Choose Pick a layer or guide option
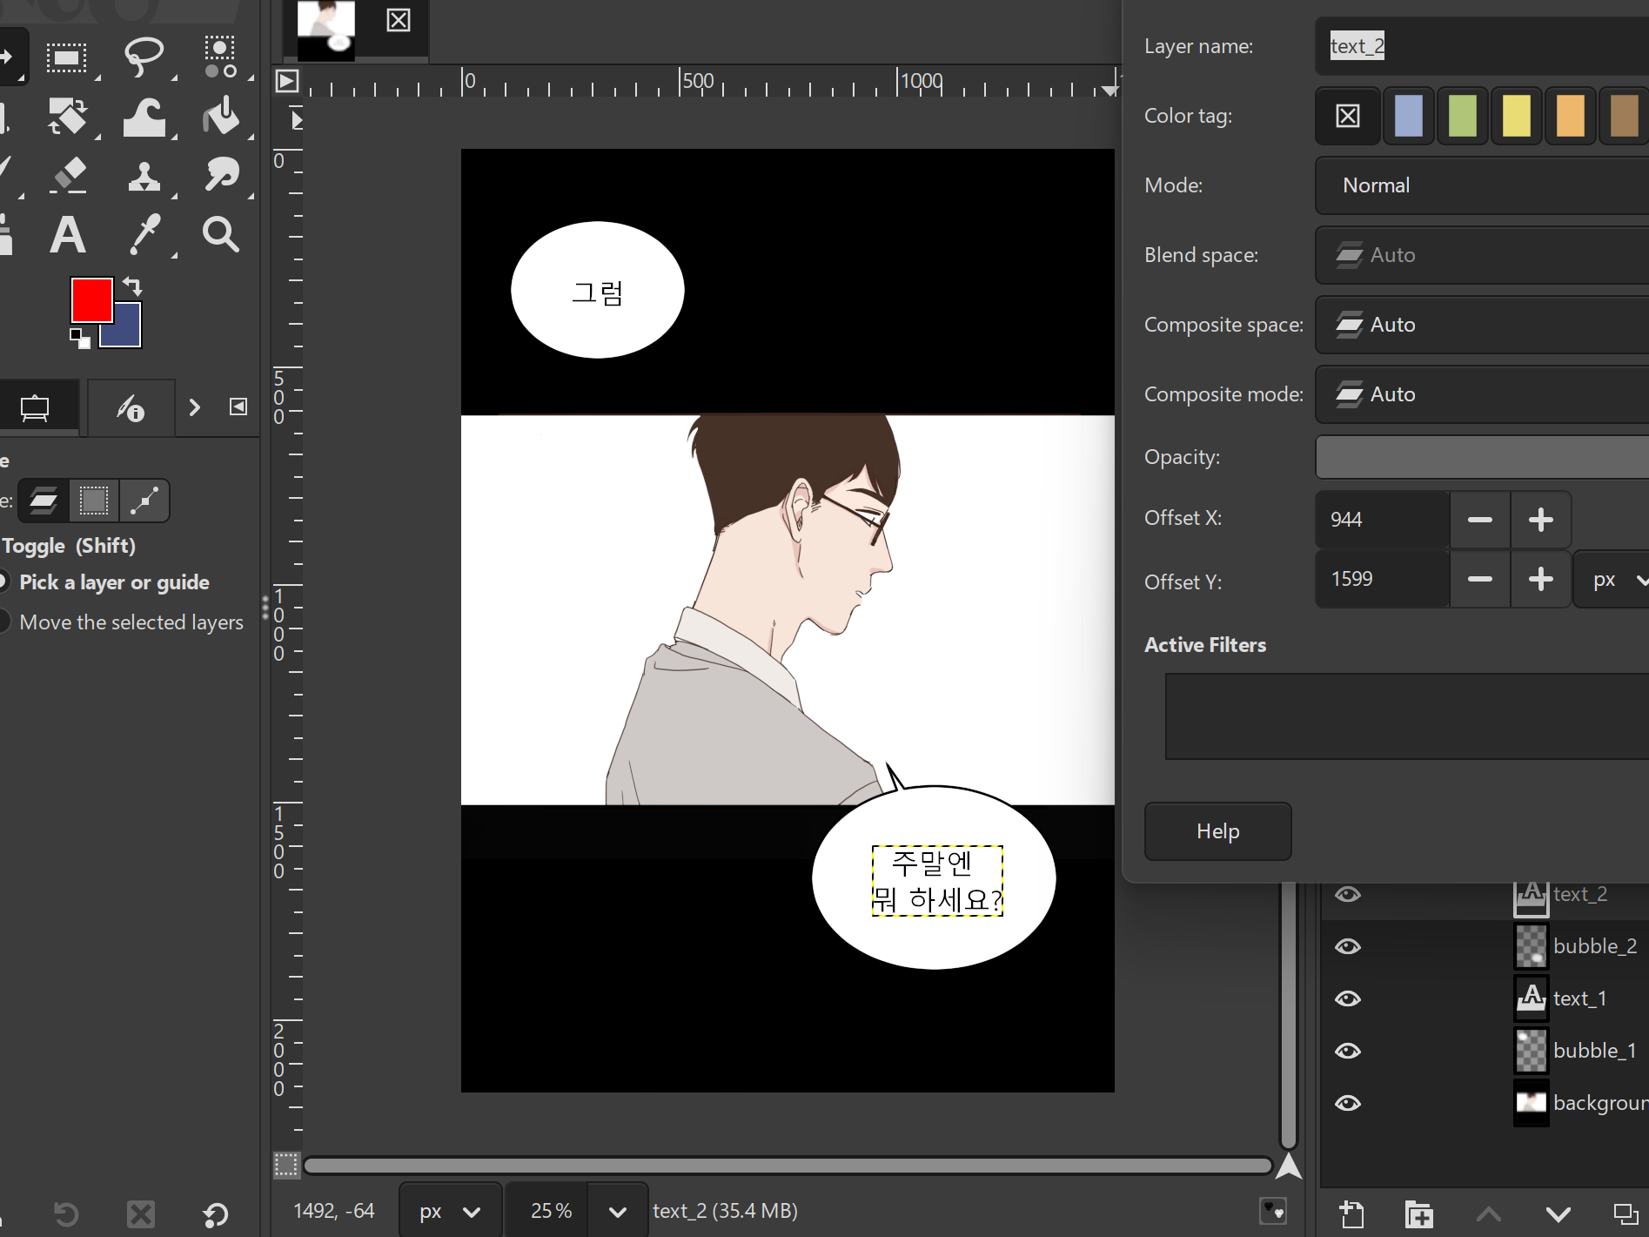Screen dimensions: 1649x1237 click(114, 582)
